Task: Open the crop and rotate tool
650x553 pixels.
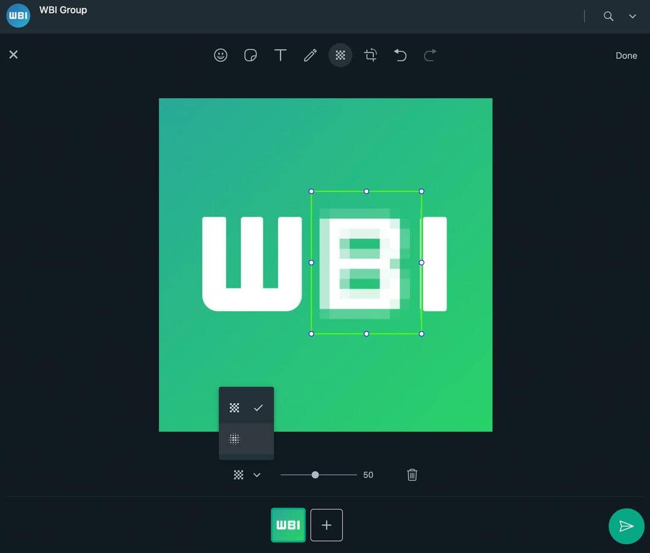Action: tap(370, 55)
